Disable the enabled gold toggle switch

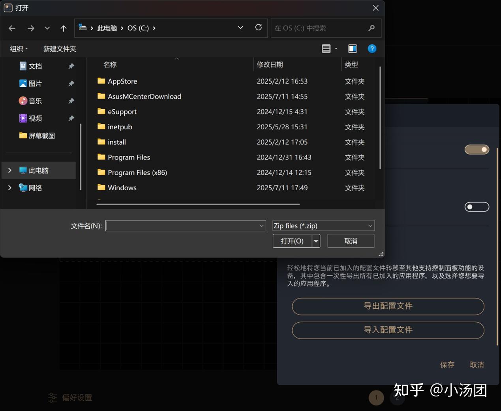pyautogui.click(x=477, y=149)
